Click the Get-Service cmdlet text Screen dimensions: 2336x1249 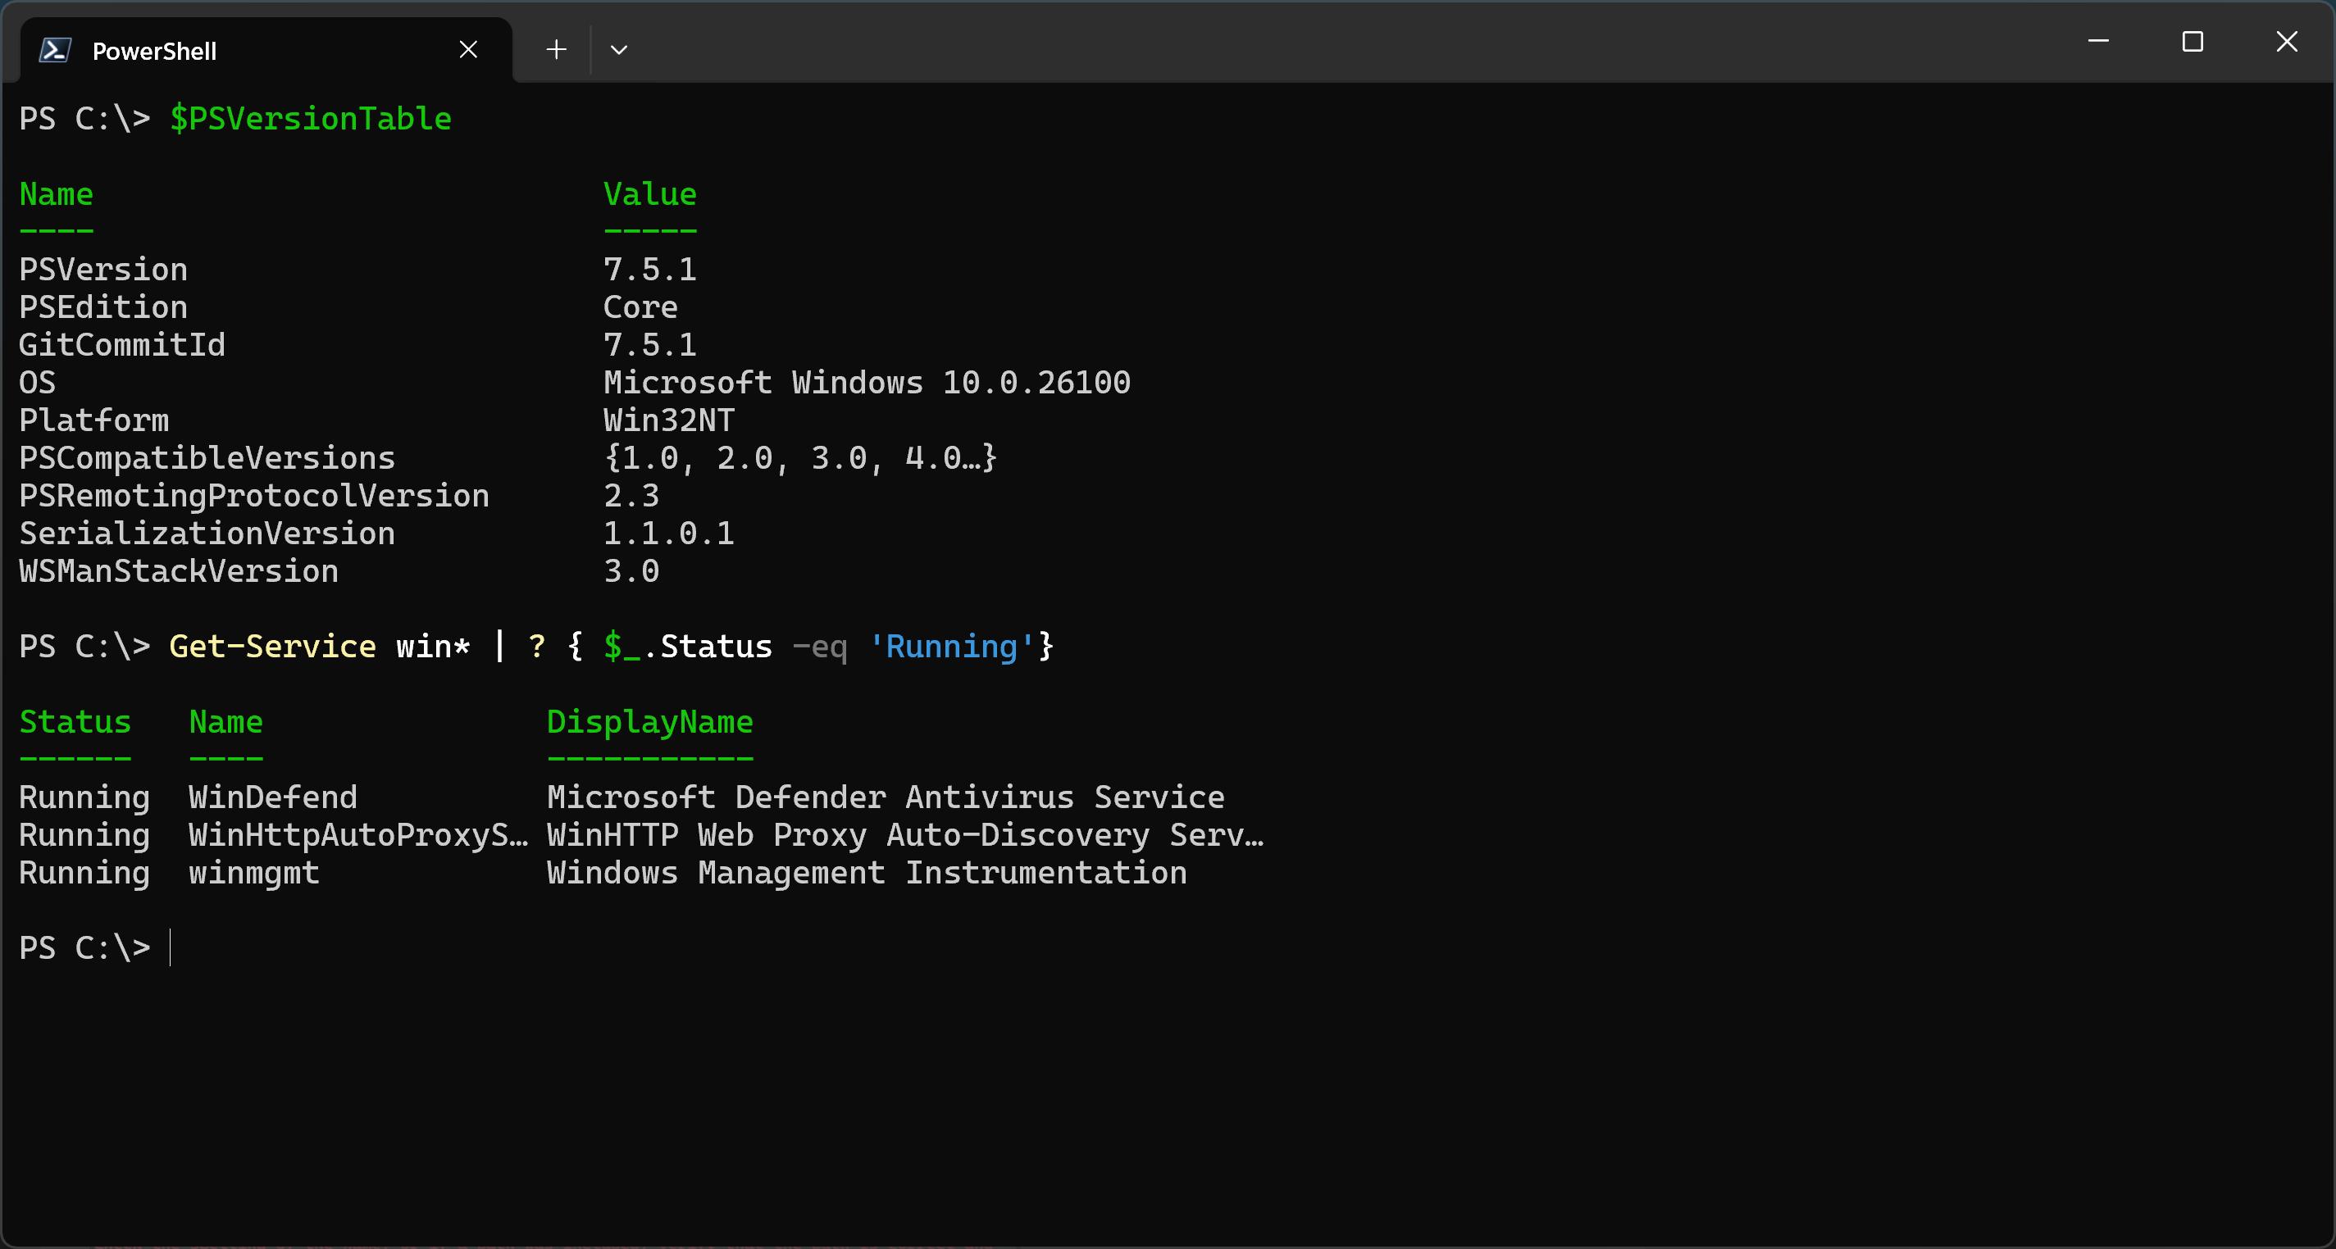click(273, 647)
